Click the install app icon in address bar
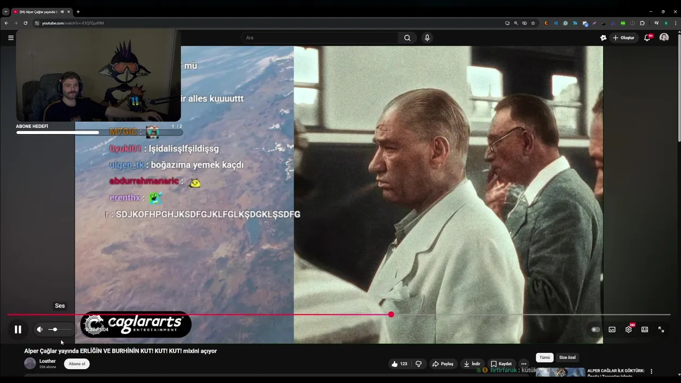 [507, 23]
